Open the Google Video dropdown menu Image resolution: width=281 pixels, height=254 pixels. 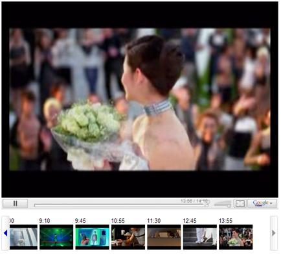[262, 203]
